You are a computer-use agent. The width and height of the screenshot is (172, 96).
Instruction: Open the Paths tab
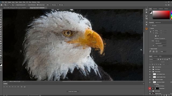point(160,56)
